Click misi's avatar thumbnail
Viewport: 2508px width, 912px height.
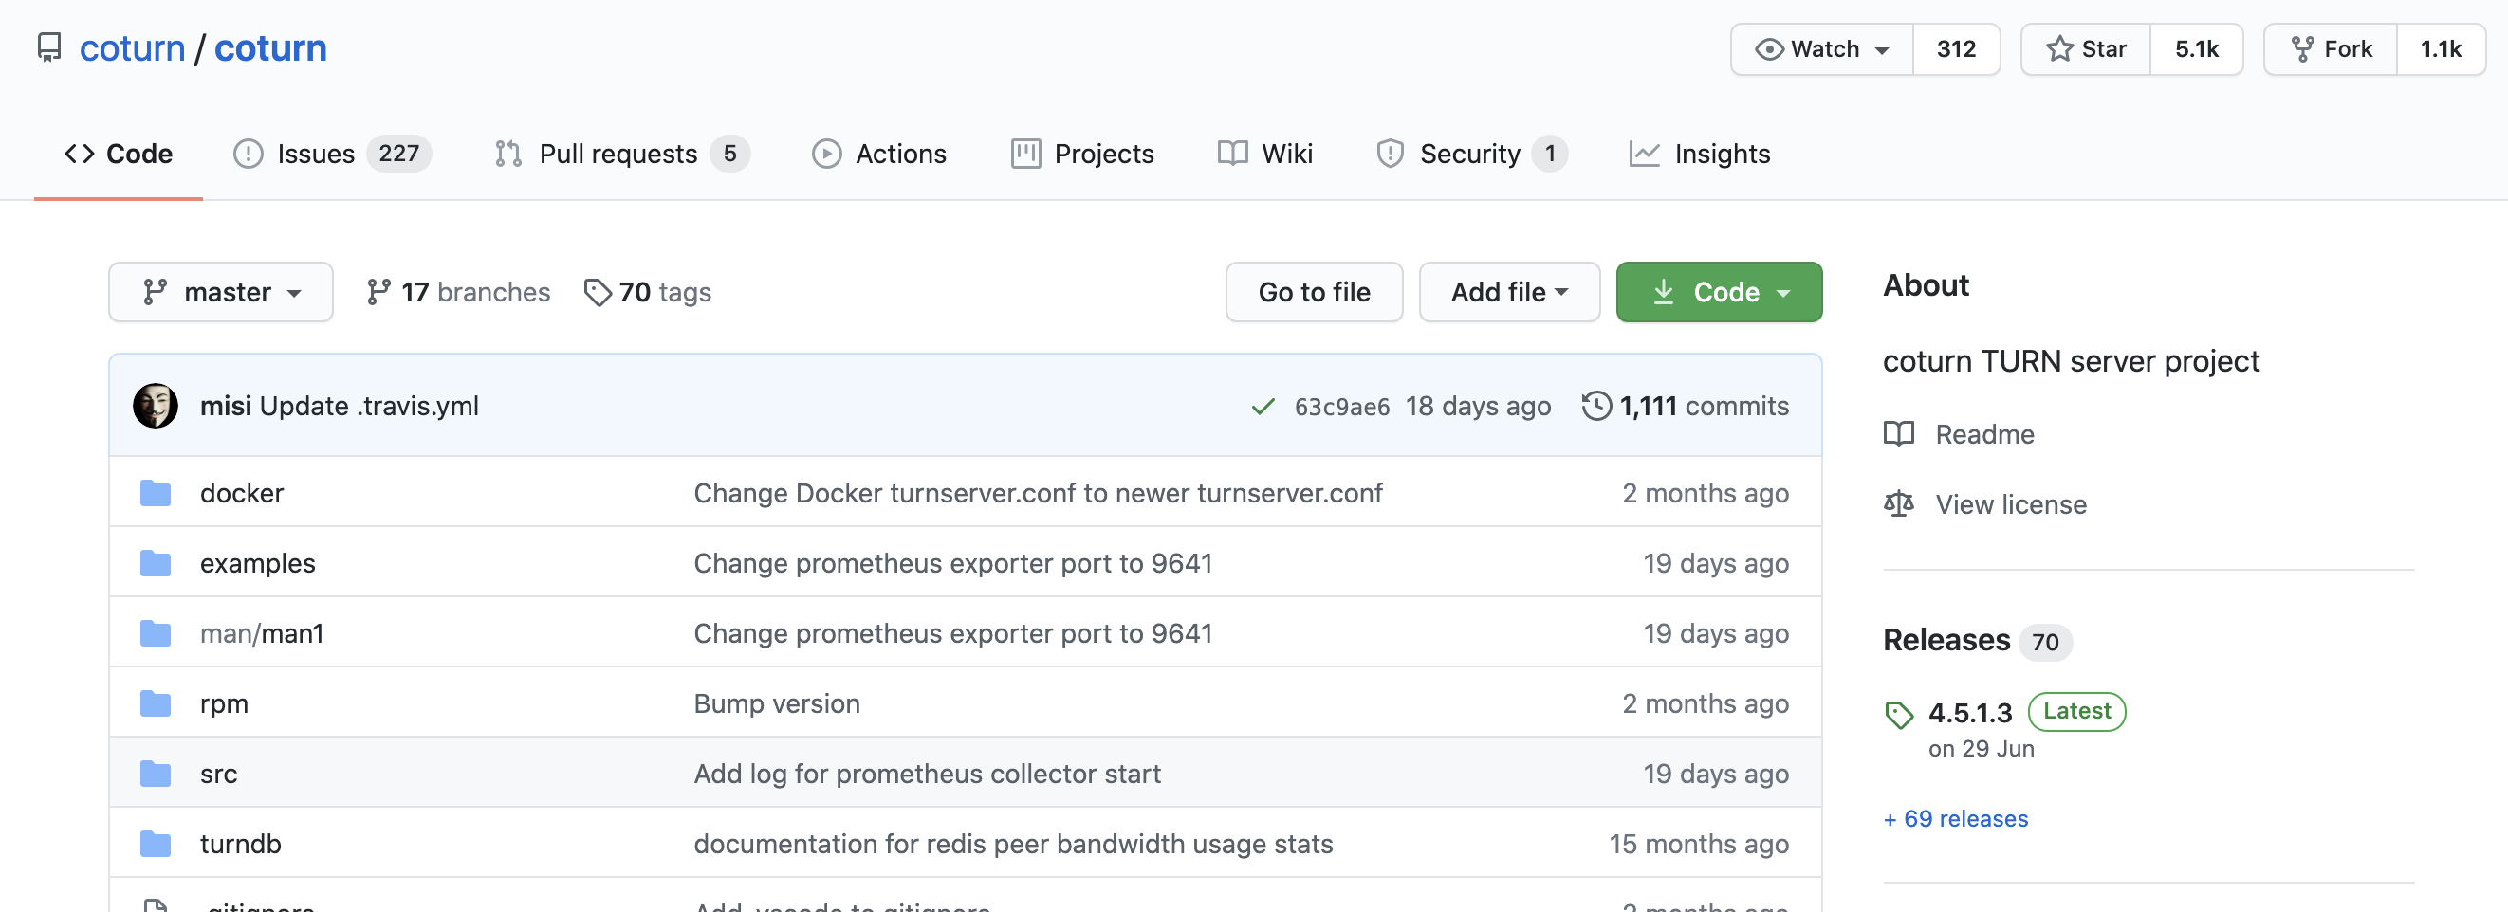(155, 406)
